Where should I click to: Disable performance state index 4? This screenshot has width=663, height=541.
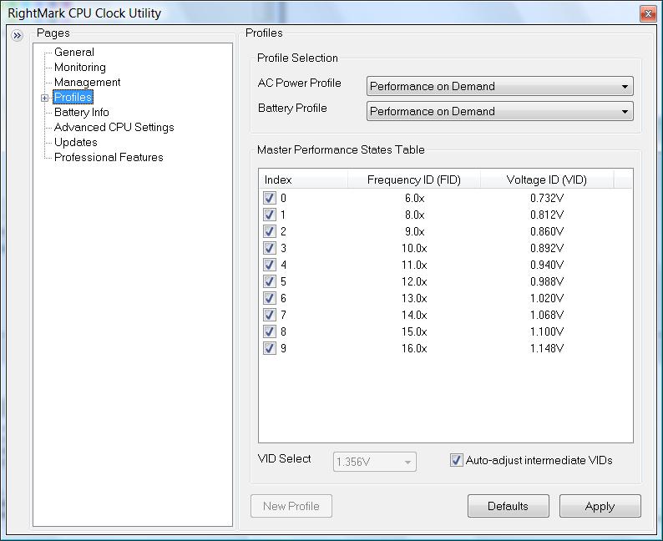click(x=270, y=265)
